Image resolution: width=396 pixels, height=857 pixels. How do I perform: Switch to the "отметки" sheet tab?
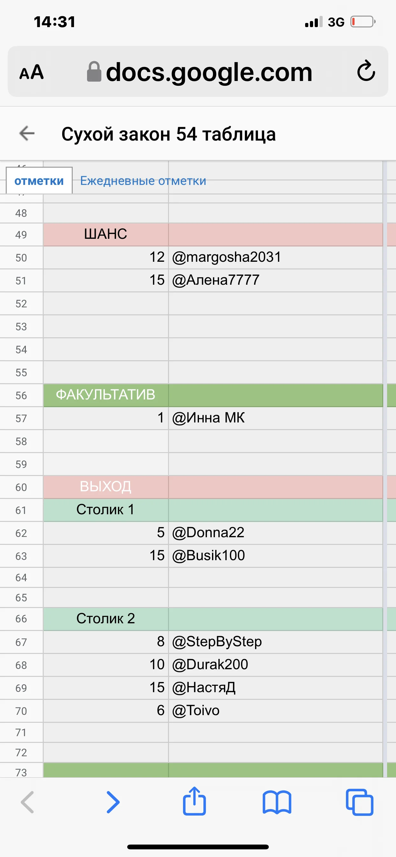pyautogui.click(x=39, y=181)
